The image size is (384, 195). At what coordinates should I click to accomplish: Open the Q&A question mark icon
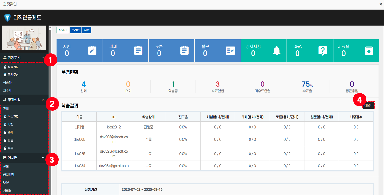[x=322, y=50]
